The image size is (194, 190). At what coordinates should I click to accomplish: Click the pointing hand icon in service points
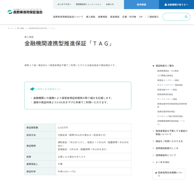pos(33,89)
